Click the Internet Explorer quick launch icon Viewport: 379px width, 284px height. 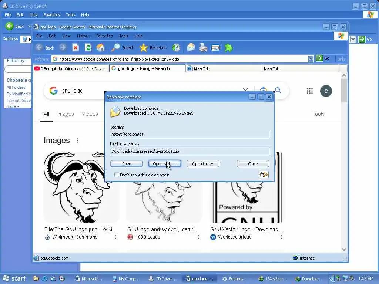coord(45,278)
